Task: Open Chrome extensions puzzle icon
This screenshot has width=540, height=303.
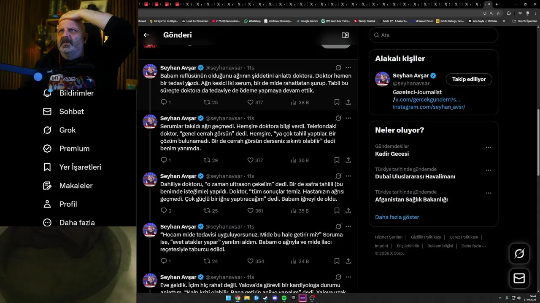Action: (508, 13)
